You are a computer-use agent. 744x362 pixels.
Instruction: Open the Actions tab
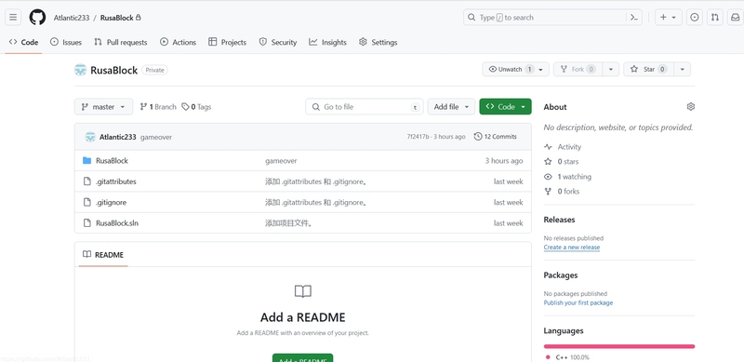(x=178, y=42)
